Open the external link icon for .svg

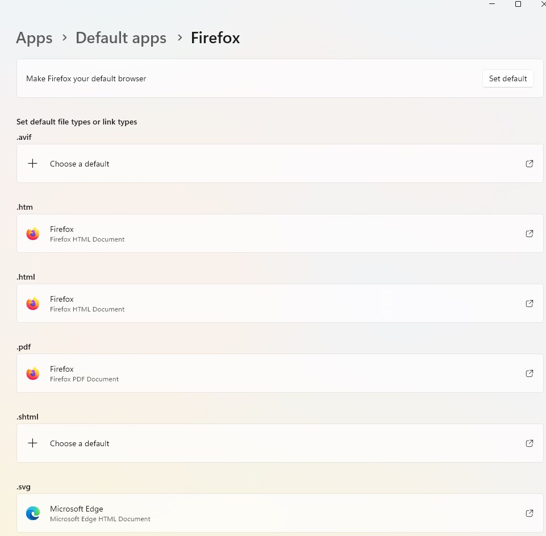point(530,513)
